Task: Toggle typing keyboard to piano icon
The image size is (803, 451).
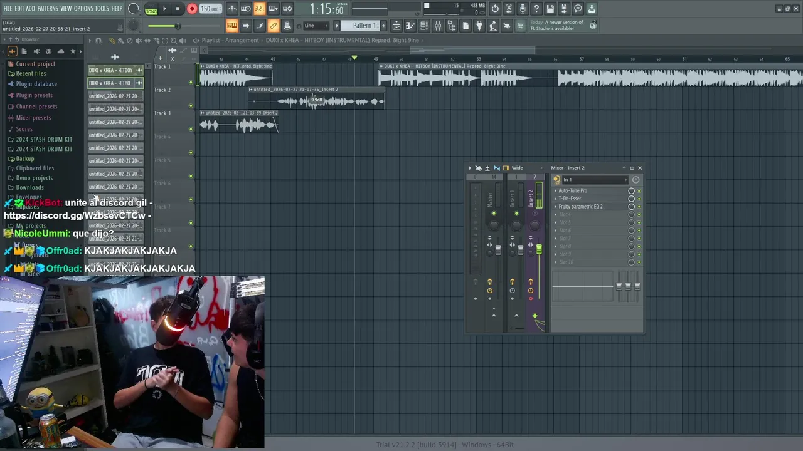Action: [232, 26]
